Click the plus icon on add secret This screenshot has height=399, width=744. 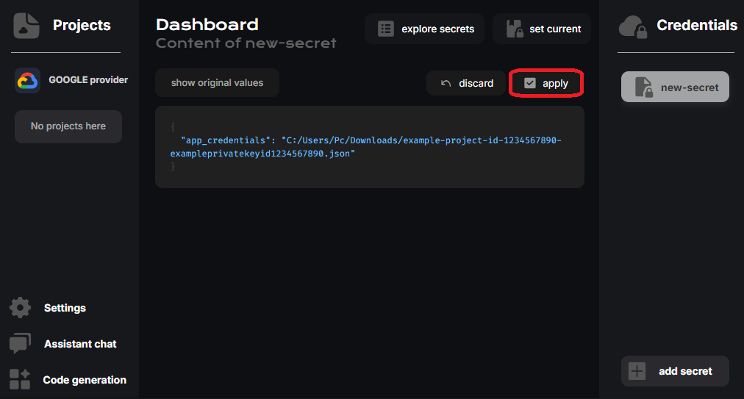pyautogui.click(x=637, y=371)
